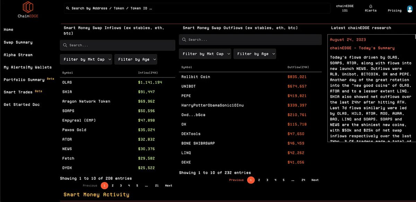Select the GEKE row

coord(250,162)
